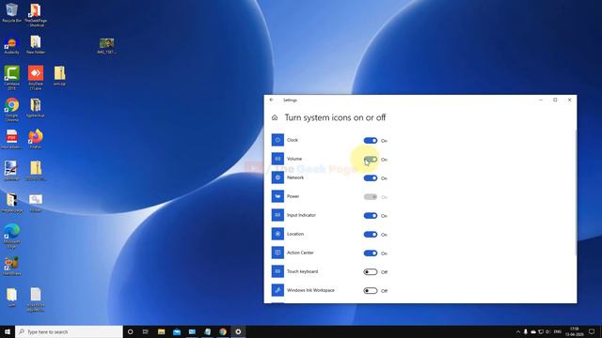Select the Camtasia desktop shortcut
The height and width of the screenshot is (338, 602).
tap(11, 77)
